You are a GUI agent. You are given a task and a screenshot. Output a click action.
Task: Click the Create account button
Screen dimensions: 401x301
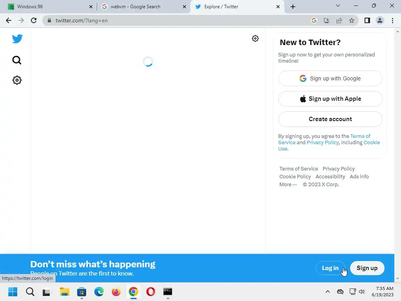click(x=330, y=119)
